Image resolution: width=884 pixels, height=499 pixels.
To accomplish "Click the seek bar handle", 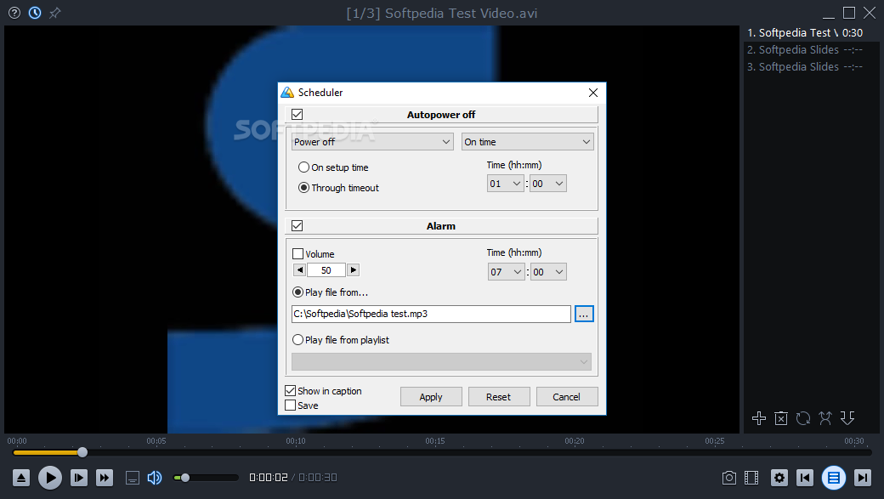I will pos(82,452).
